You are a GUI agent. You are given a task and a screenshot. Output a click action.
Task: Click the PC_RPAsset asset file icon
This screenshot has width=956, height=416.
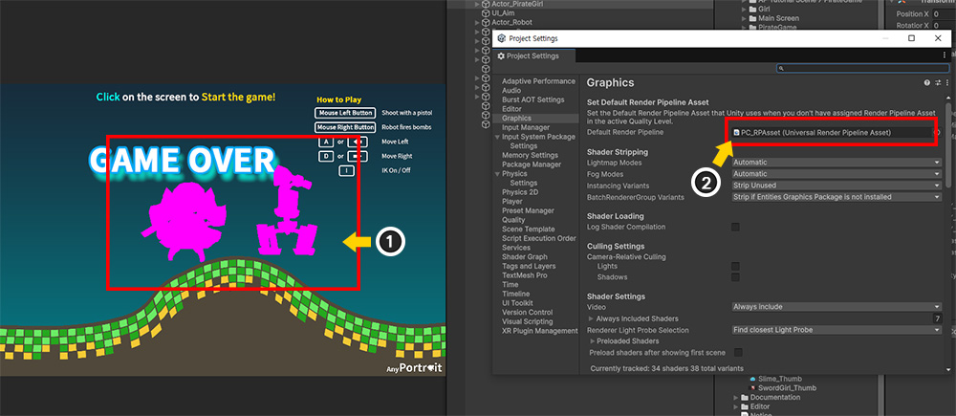click(x=736, y=132)
